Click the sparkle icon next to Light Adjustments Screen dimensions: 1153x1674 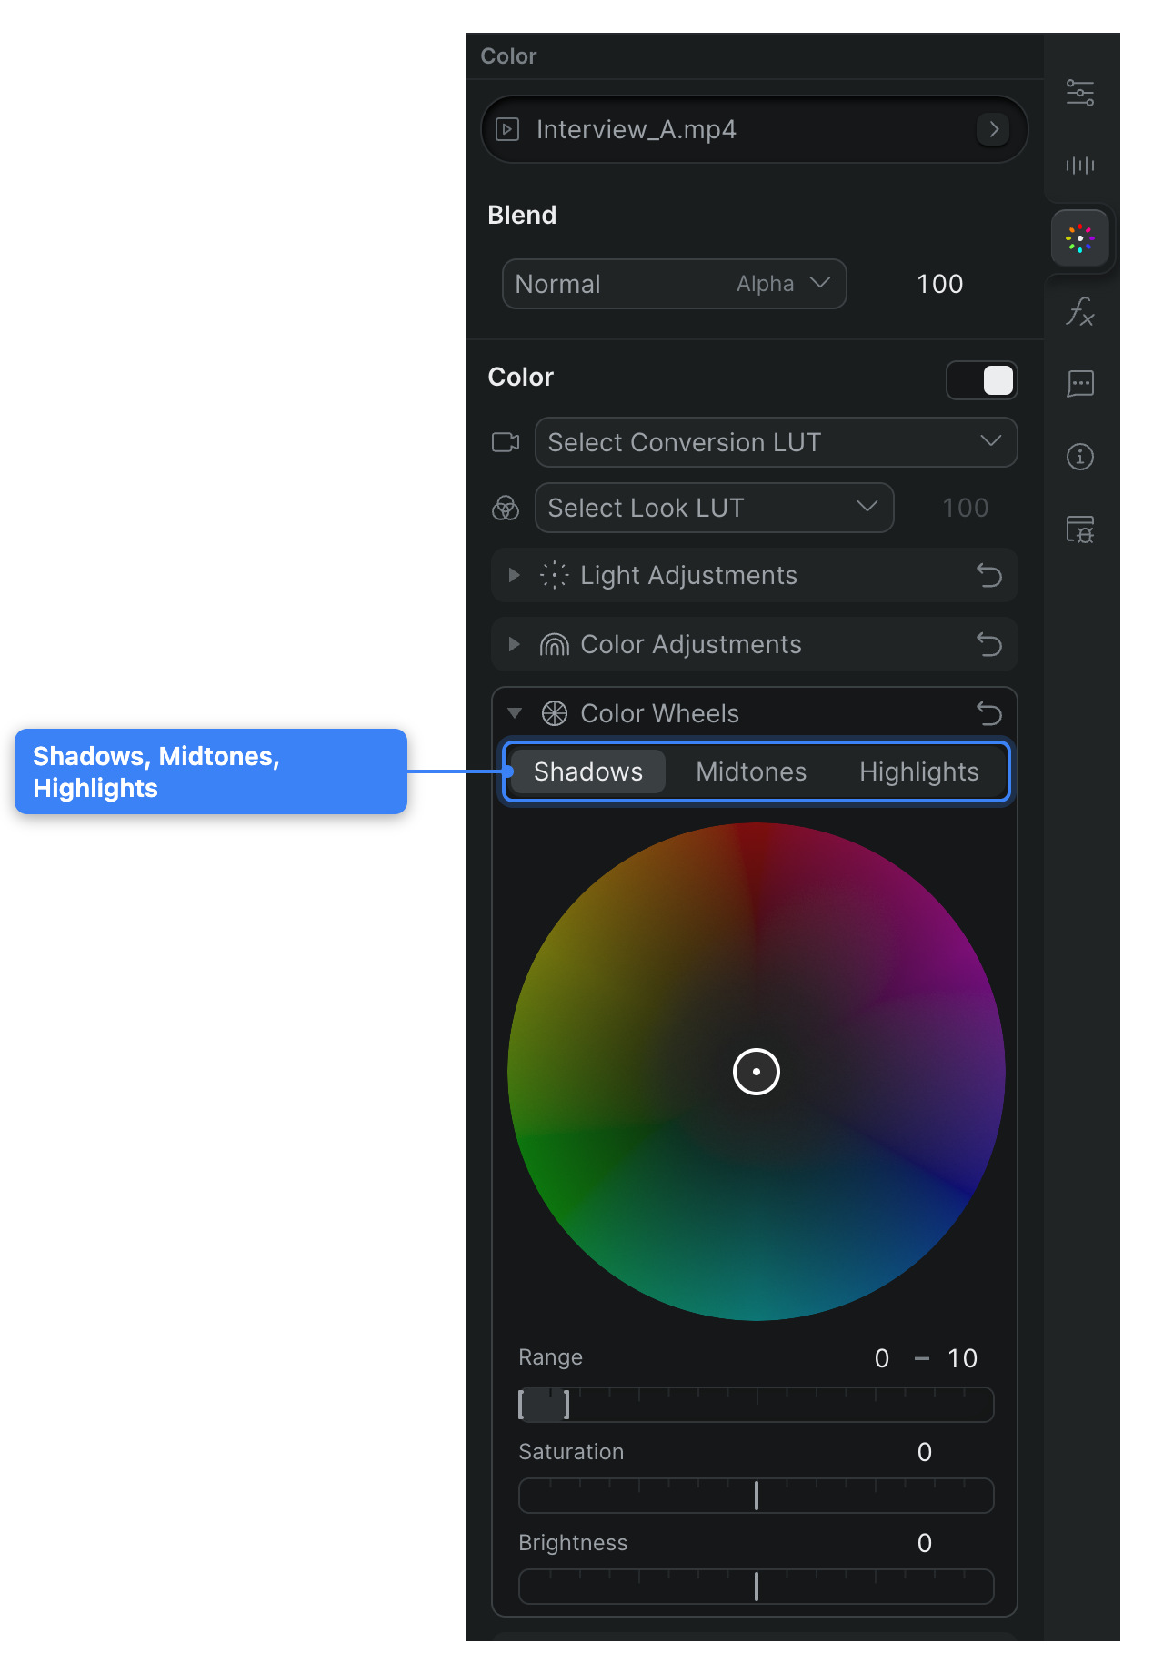(x=555, y=575)
